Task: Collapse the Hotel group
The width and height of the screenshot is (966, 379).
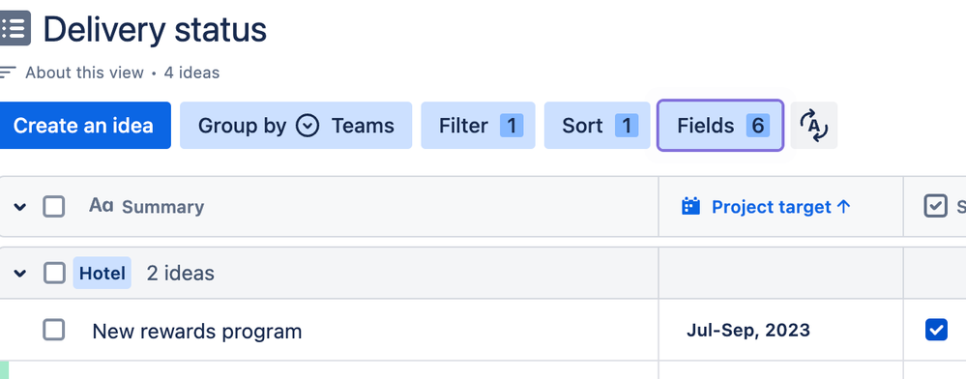Action: [x=20, y=273]
